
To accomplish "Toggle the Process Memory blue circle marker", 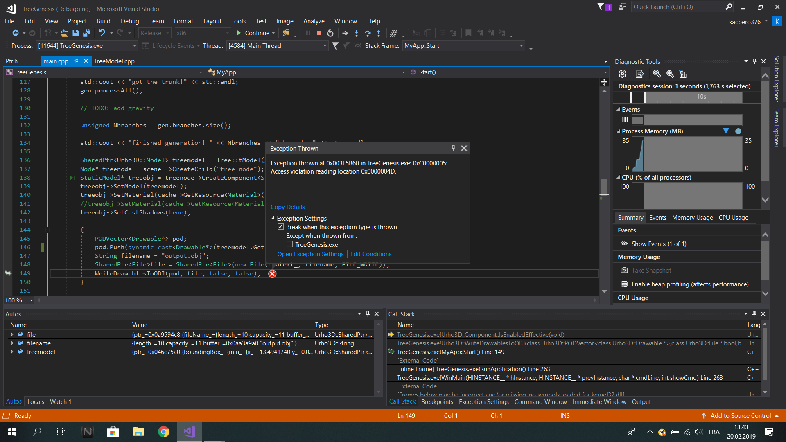I will tap(738, 131).
